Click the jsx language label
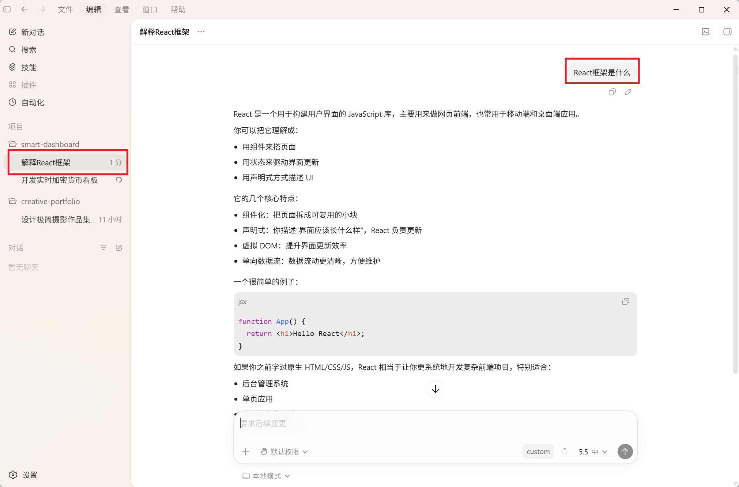Screen dimensions: 739x487 point(242,302)
